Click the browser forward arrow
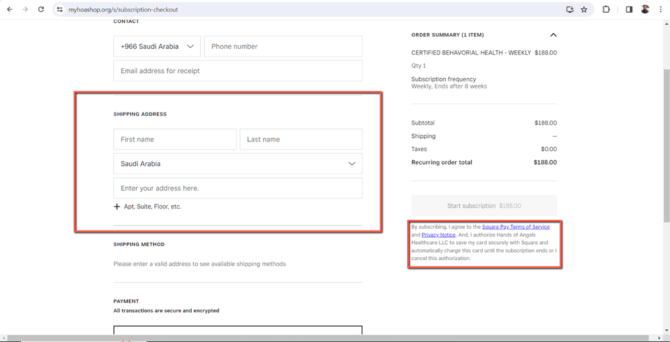 pos(25,9)
